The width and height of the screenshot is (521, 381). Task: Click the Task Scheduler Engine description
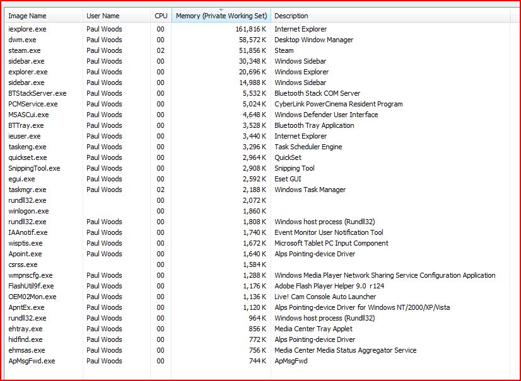[x=308, y=147]
